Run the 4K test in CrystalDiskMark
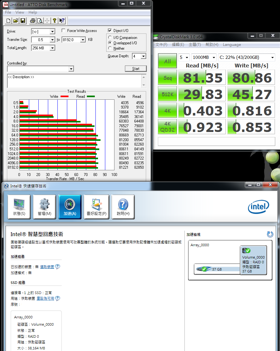The height and width of the screenshot is (351, 280). pyautogui.click(x=167, y=110)
